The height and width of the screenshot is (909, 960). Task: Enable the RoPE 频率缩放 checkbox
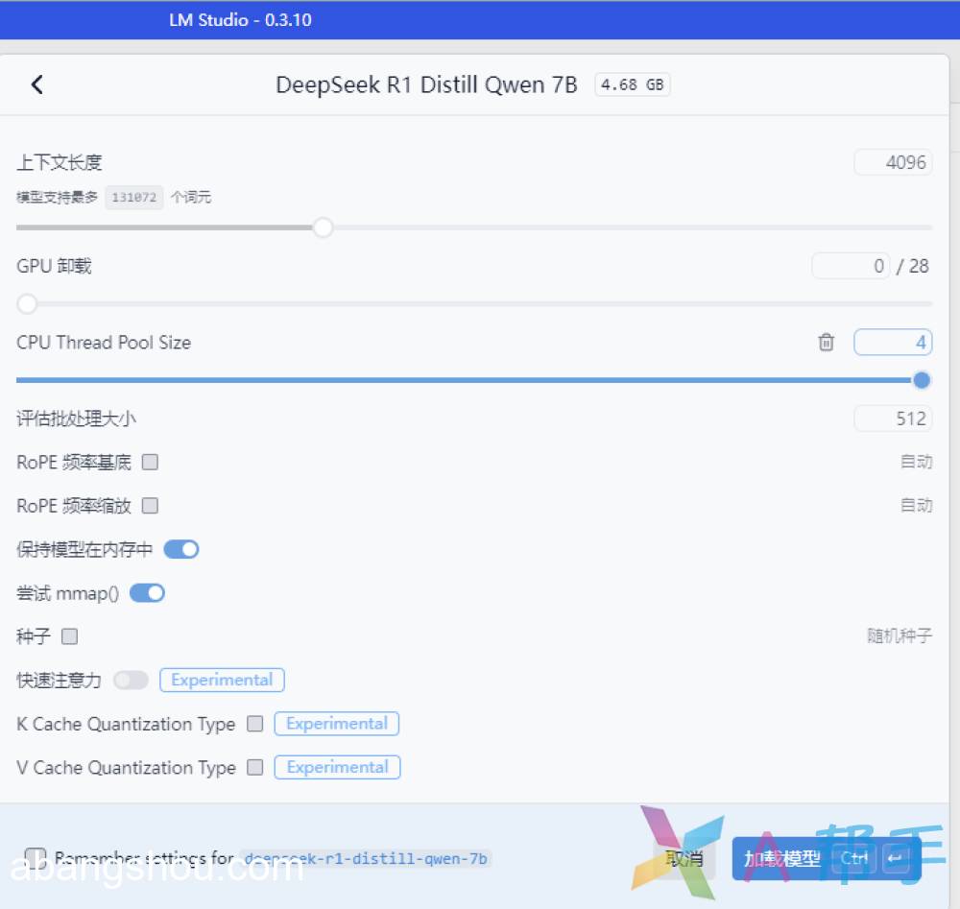coord(150,505)
